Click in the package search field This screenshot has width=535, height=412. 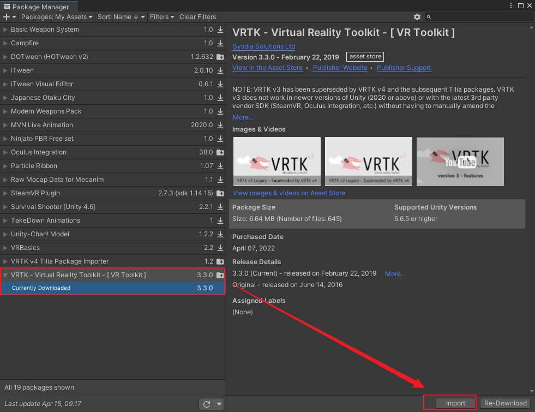(x=479, y=17)
